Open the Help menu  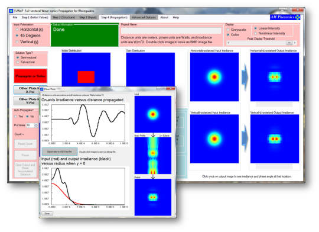[x=176, y=18]
